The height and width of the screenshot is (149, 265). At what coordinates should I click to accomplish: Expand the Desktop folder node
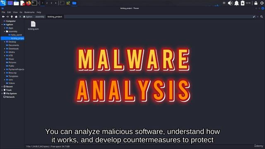pos(5,42)
